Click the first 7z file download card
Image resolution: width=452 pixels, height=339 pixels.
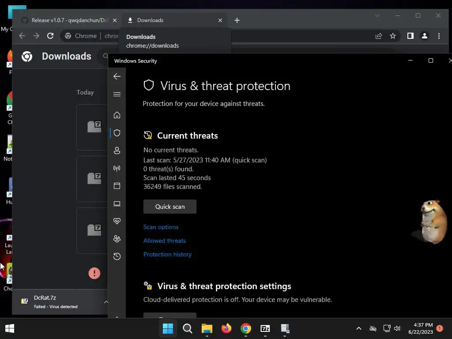[x=92, y=127]
